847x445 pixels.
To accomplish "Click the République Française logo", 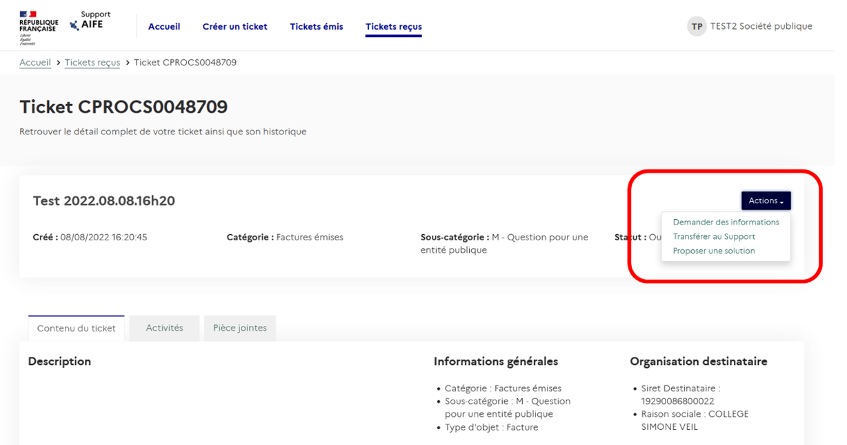I will [x=38, y=25].
